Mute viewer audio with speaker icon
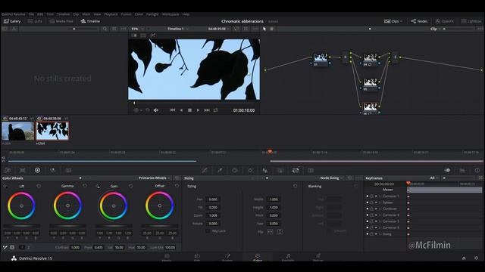The image size is (485, 272). click(x=156, y=110)
